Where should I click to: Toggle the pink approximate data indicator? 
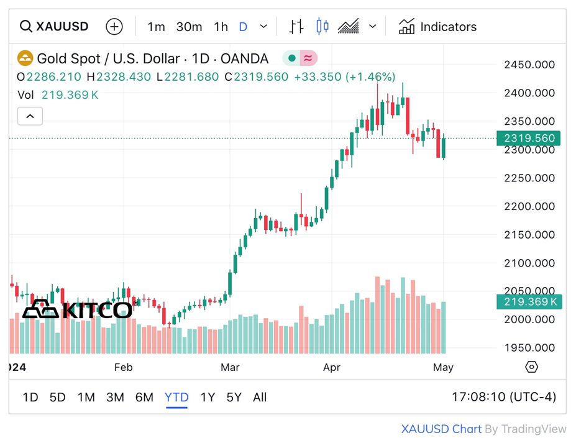click(x=308, y=59)
